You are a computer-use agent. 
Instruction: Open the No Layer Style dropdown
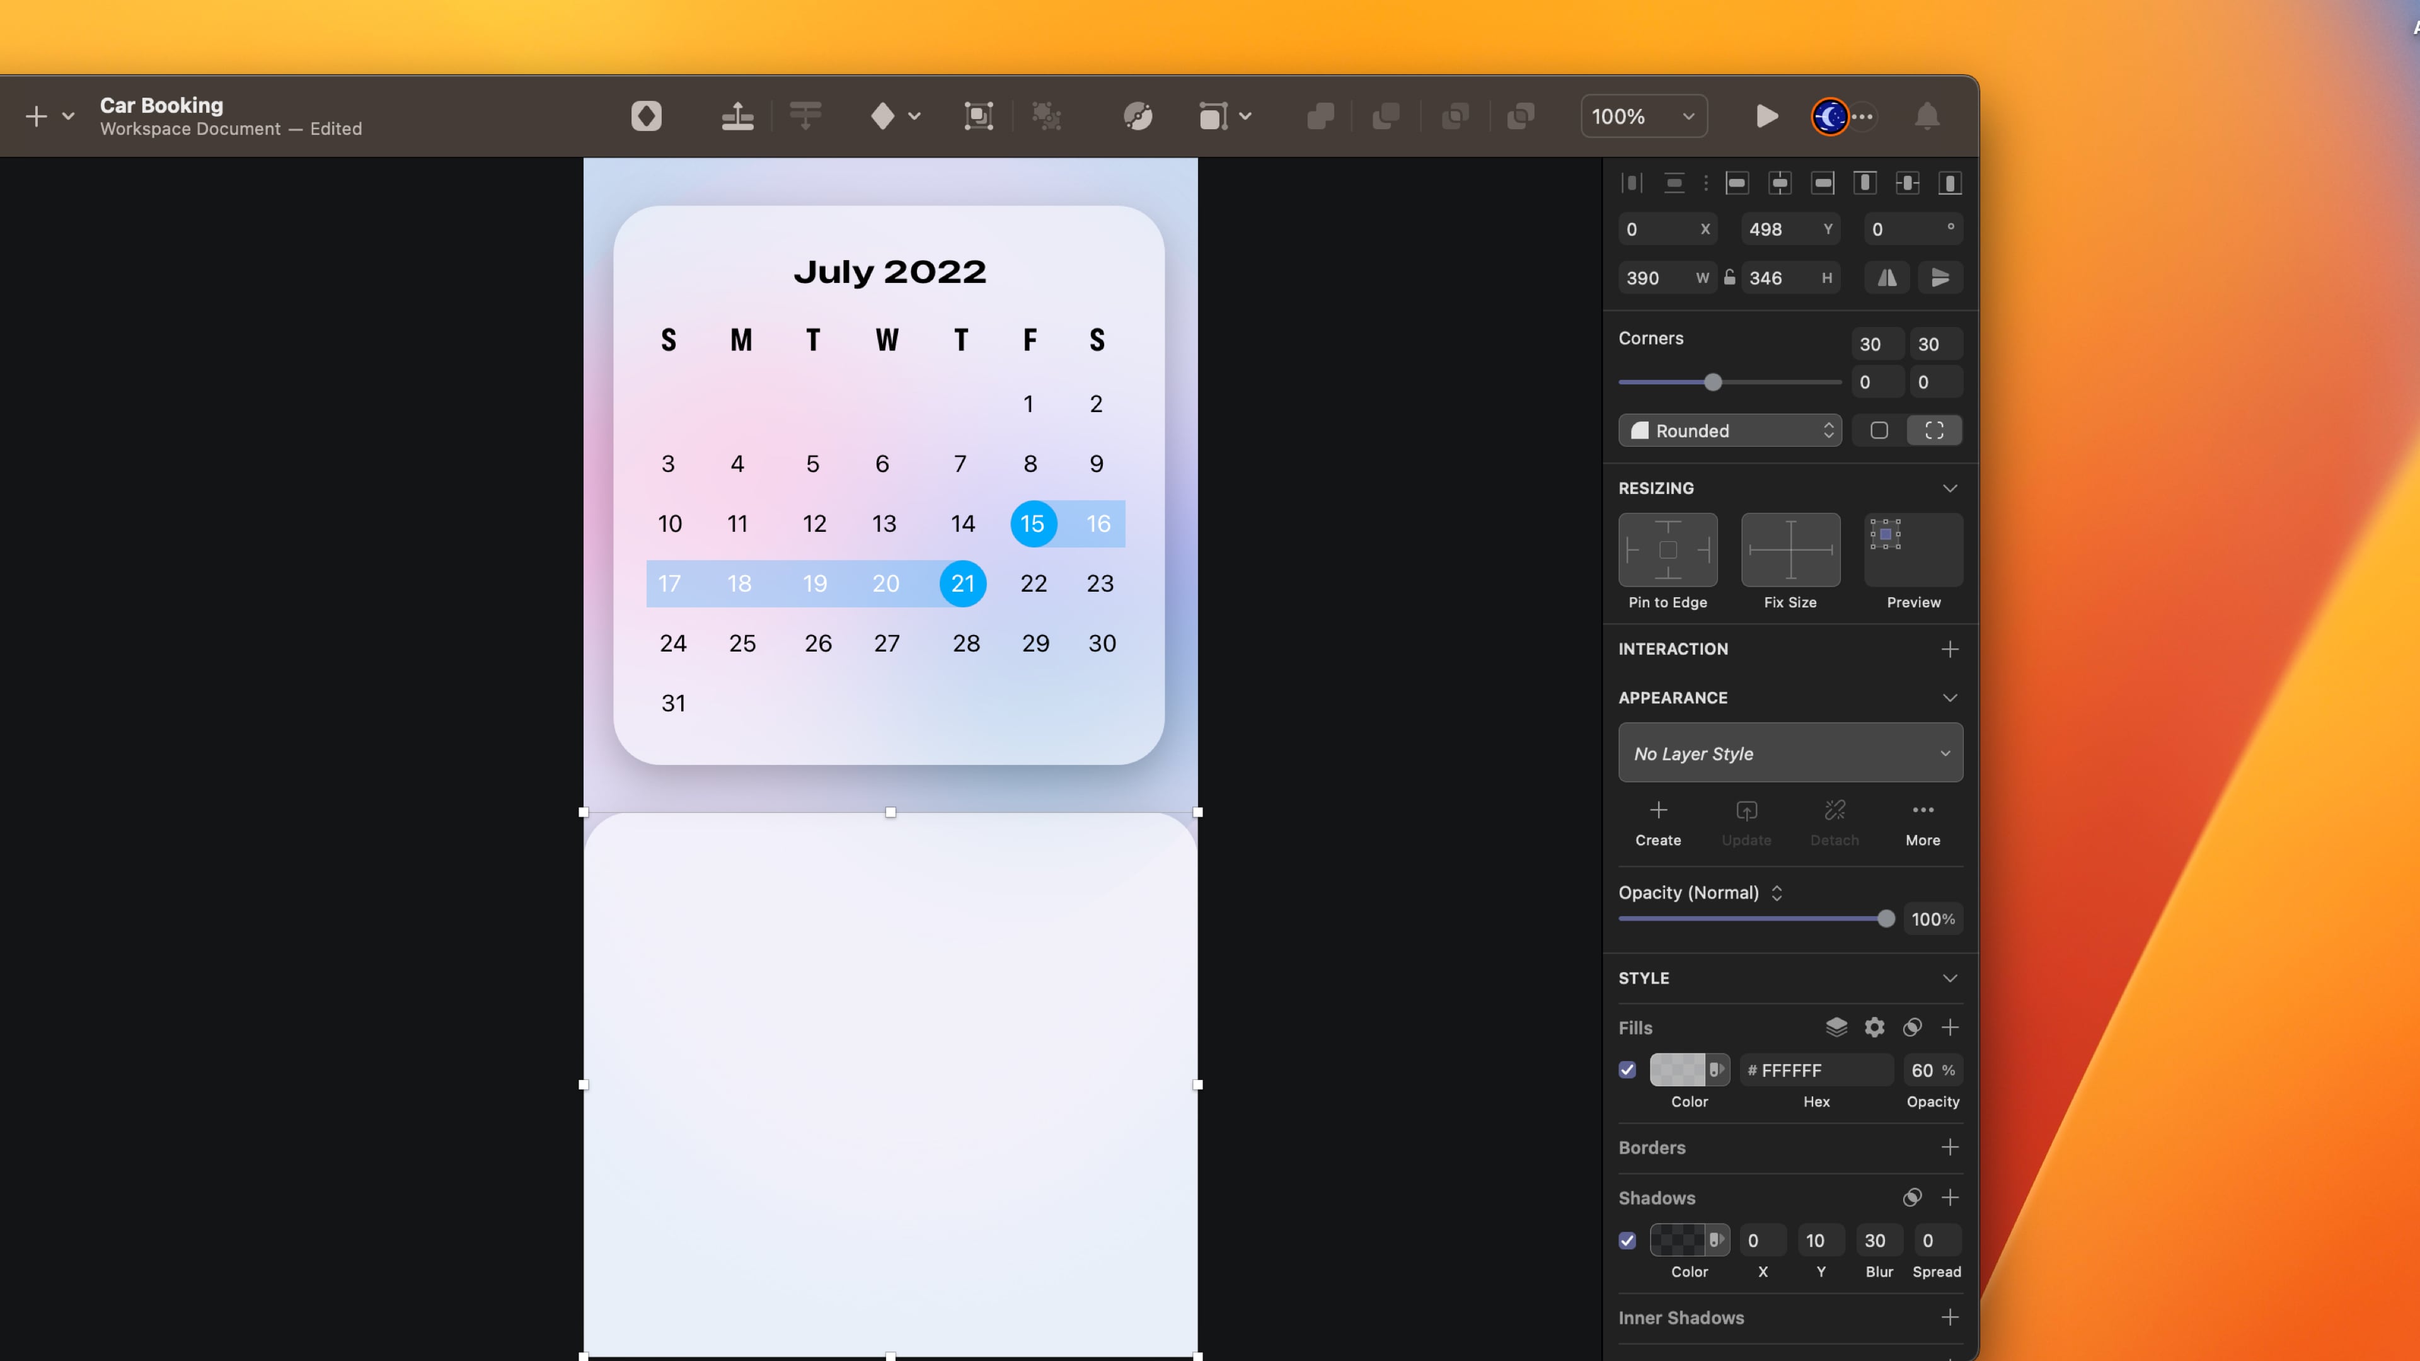(1790, 752)
